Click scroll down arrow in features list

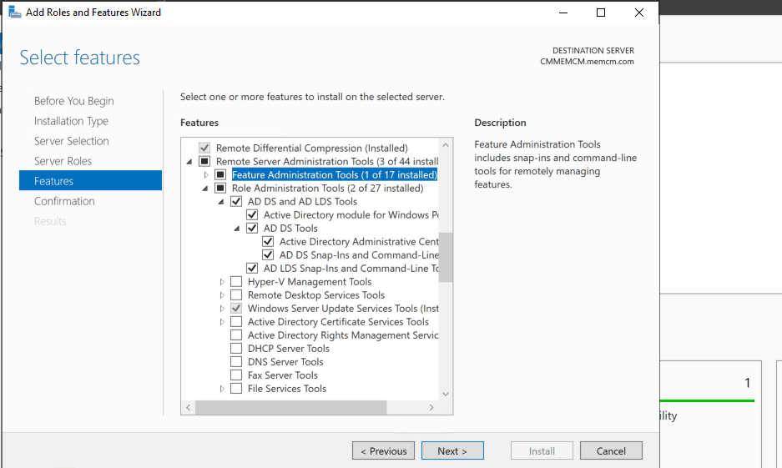[446, 394]
